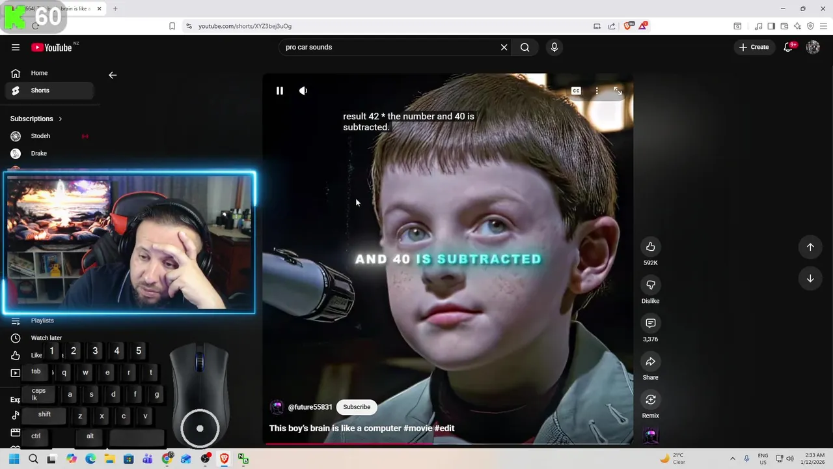Share this Short
The image size is (833, 469).
(x=650, y=362)
